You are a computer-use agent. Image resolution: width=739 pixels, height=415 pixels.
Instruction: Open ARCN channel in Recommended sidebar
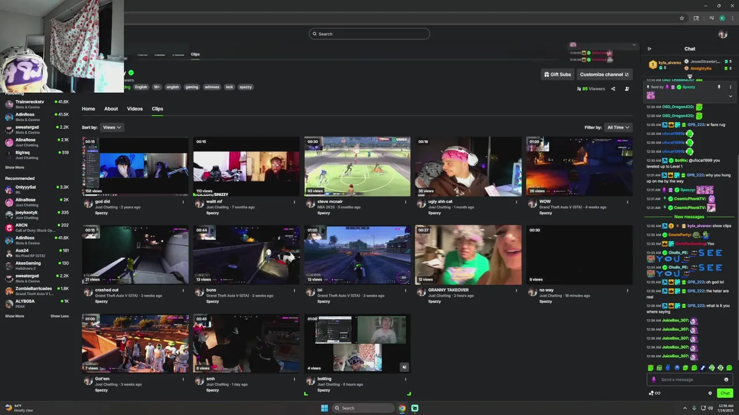37,228
